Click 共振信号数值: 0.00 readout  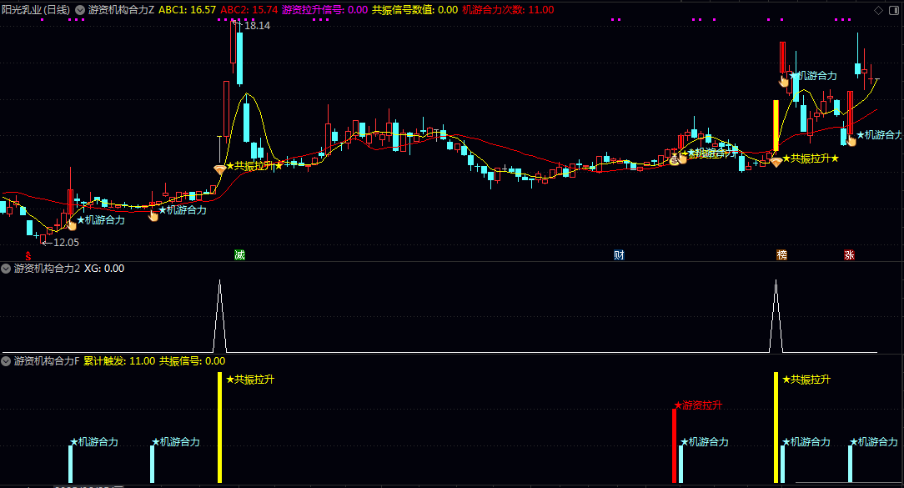pyautogui.click(x=415, y=10)
